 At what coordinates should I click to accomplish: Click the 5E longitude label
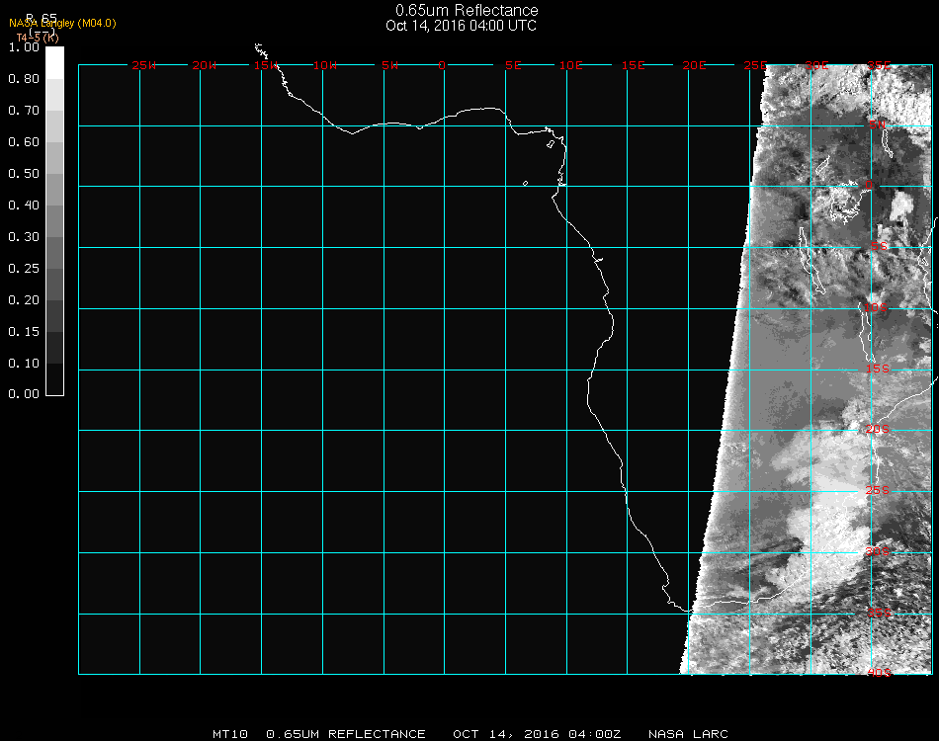click(513, 65)
